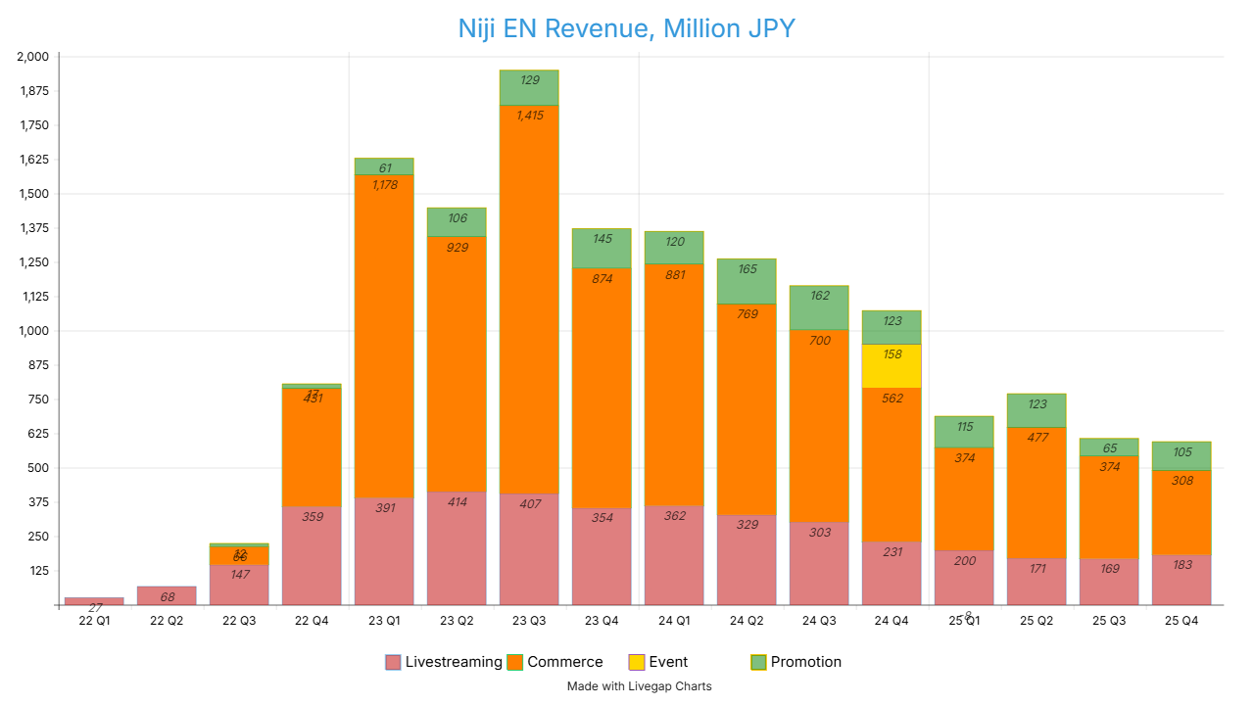Click the chart title Niji EN Revenue

pyautogui.click(x=627, y=28)
